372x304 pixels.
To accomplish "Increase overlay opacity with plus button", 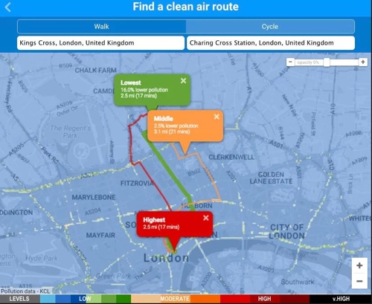I will (x=363, y=62).
